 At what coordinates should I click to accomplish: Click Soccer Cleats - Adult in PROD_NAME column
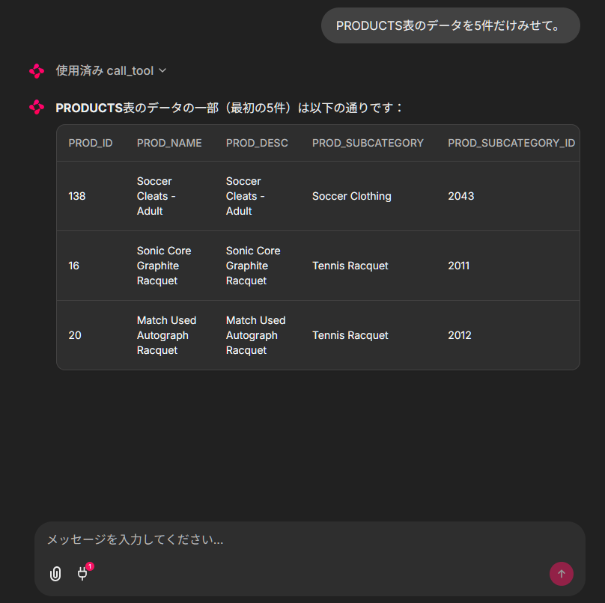point(156,196)
